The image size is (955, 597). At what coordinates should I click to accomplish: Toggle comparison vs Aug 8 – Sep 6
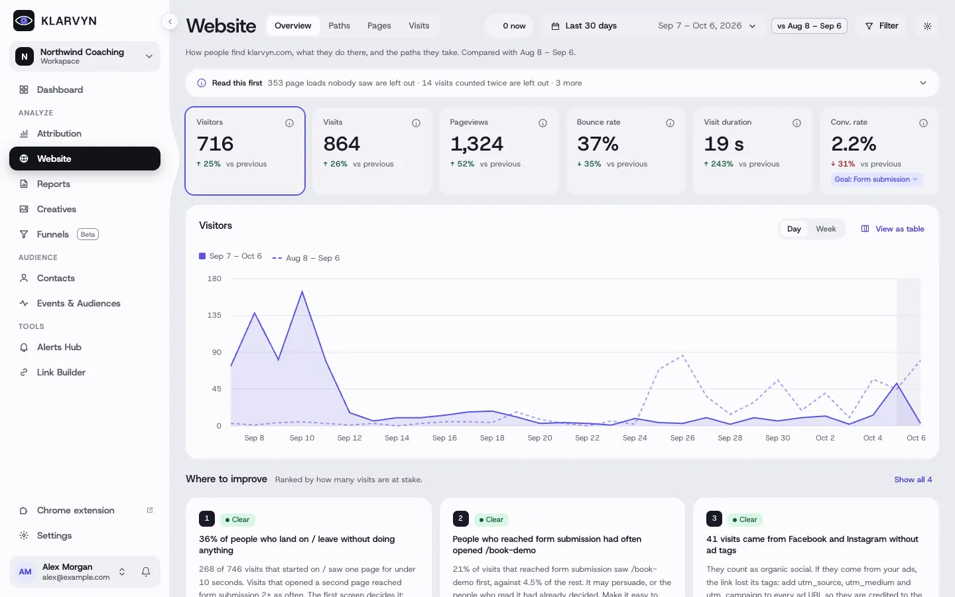[809, 26]
